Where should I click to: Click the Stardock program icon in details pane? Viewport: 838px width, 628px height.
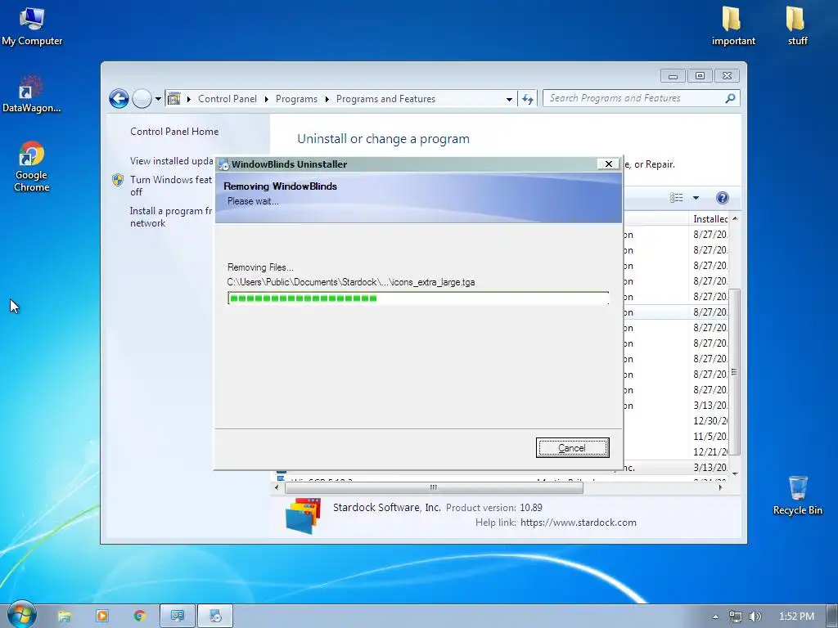303,516
